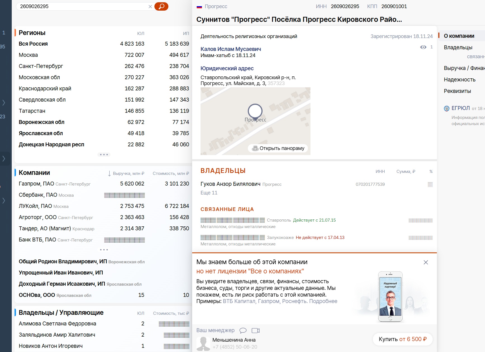This screenshot has width=485, height=352.
Task: Open the Роснефть example link in the promo
Action: coord(294,301)
